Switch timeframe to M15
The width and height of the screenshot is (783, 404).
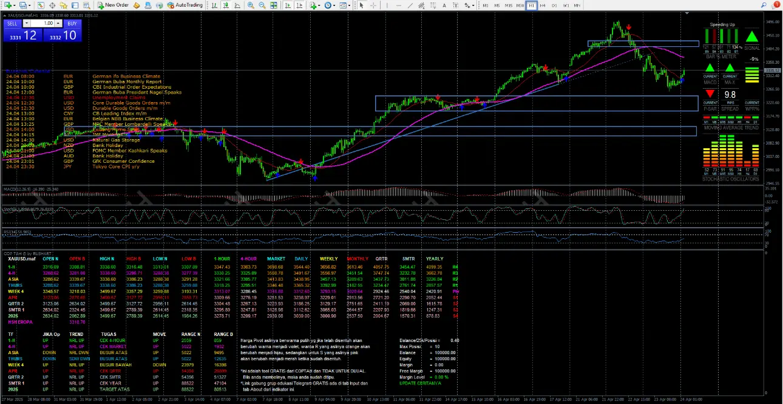point(509,5)
